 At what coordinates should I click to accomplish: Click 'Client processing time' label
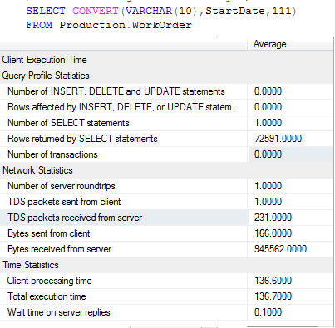click(49, 281)
